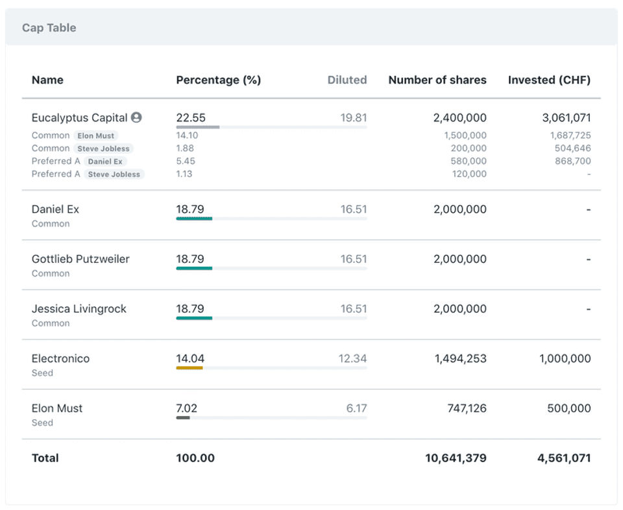Image resolution: width=623 pixels, height=510 pixels.
Task: Click the Daniel Ex tag on Preferred A
Action: [x=105, y=162]
